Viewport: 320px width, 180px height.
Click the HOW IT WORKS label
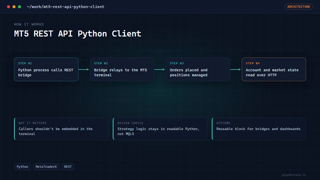(x=29, y=24)
